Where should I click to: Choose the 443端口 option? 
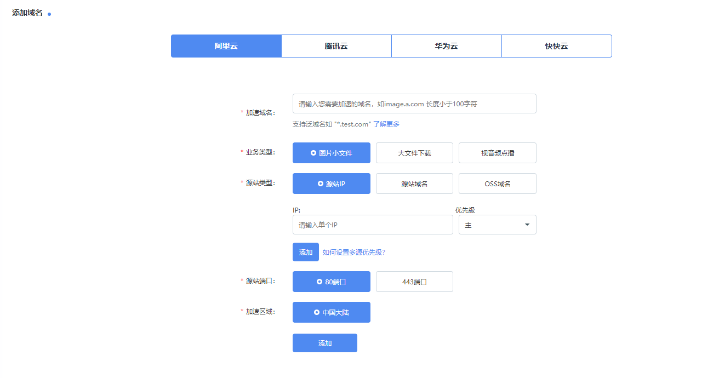[x=414, y=282]
